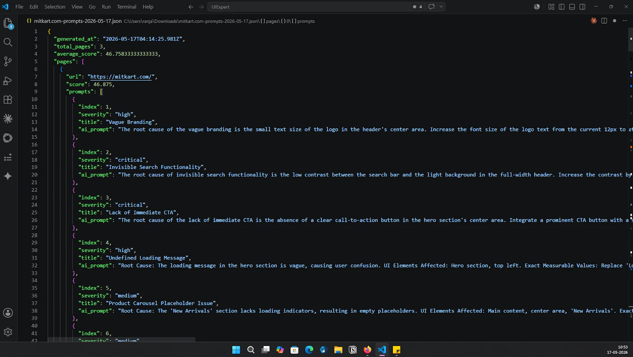633x357 pixels.
Task: Open the Selection menu
Action: [x=55, y=7]
